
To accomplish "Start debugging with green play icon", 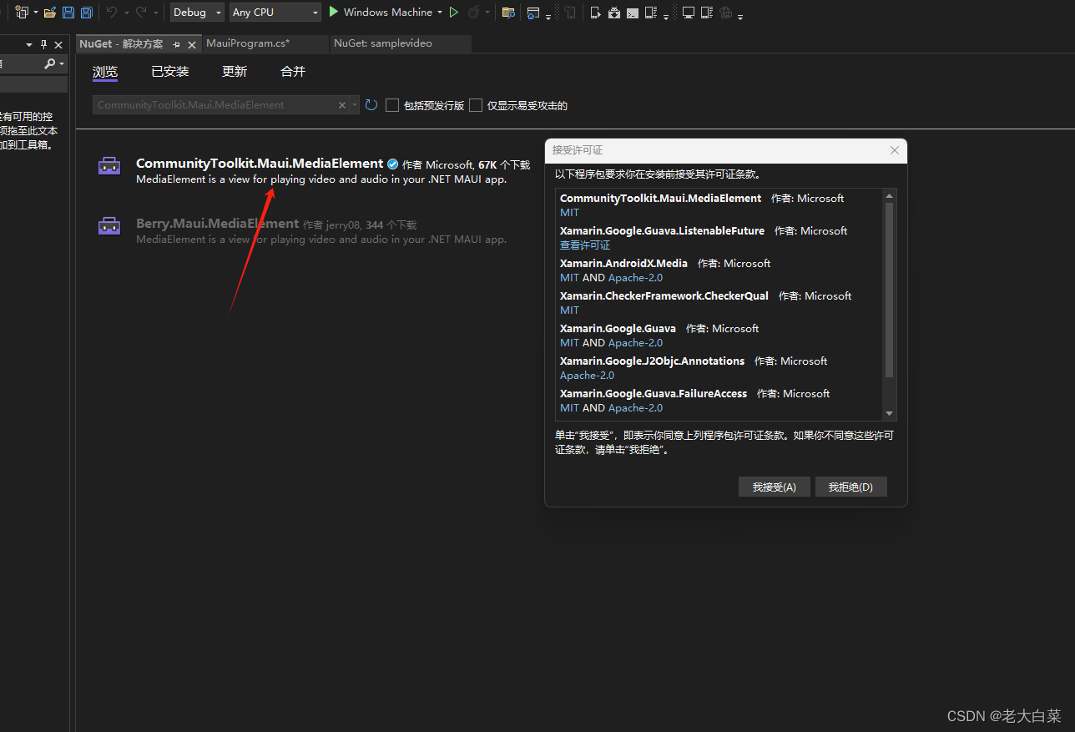I will click(x=334, y=12).
